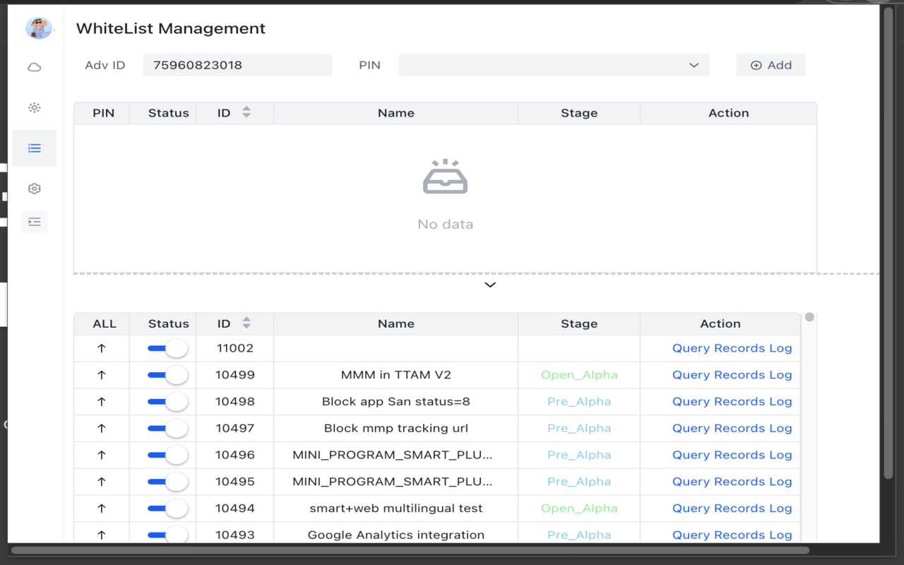The height and width of the screenshot is (565, 904).
Task: Toggle status switch for ID 10495
Action: [x=168, y=482]
